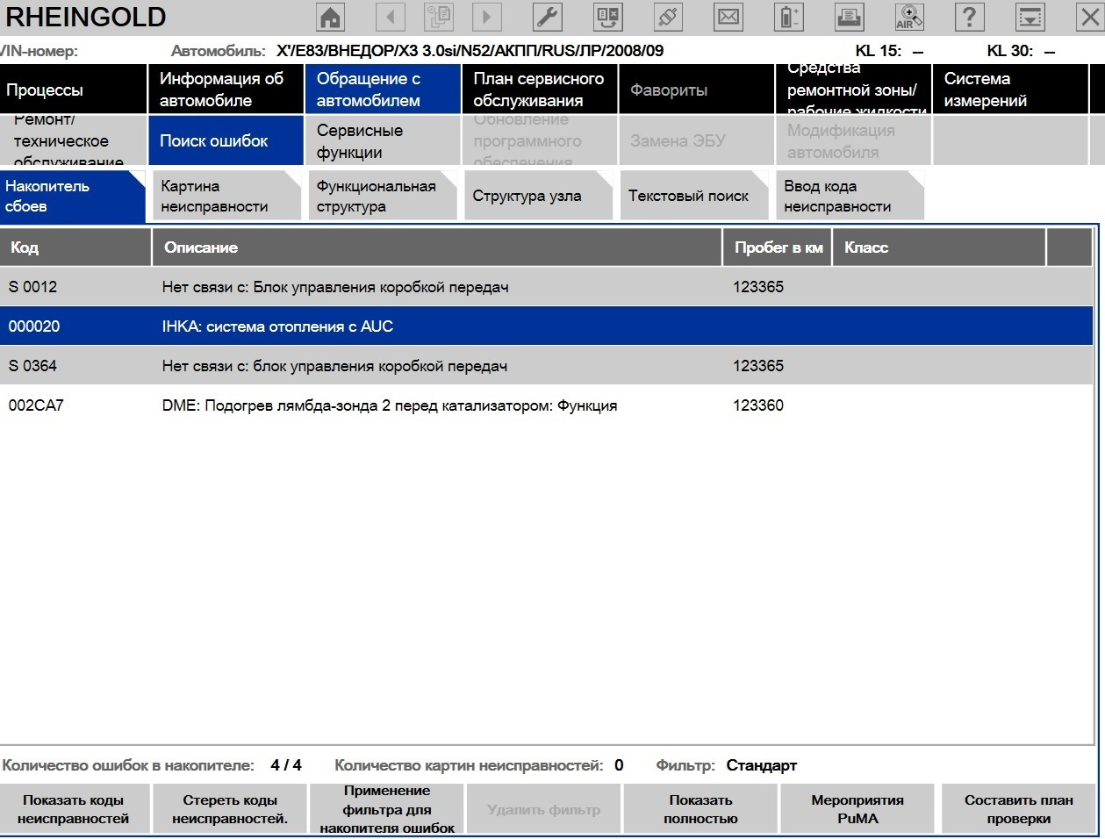Open settings with the wrench icon
The image size is (1105, 839).
point(548,17)
